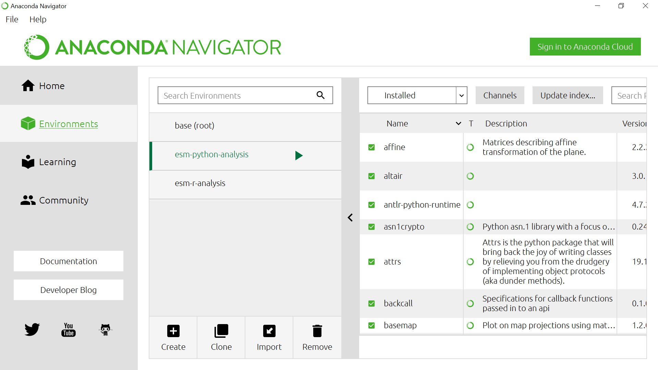Click the Clone environment icon
Image resolution: width=658 pixels, height=370 pixels.
pos(221,331)
